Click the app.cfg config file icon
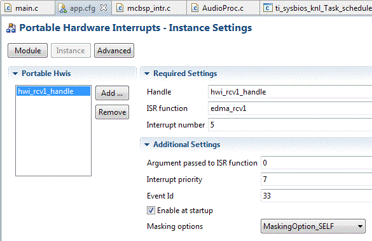This screenshot has width=372, height=241. pyautogui.click(x=62, y=8)
